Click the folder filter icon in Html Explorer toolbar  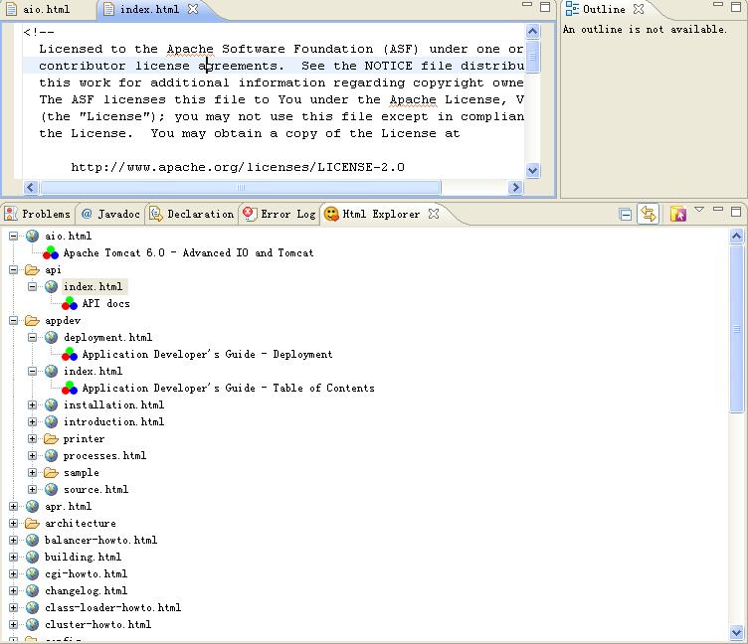tap(678, 214)
